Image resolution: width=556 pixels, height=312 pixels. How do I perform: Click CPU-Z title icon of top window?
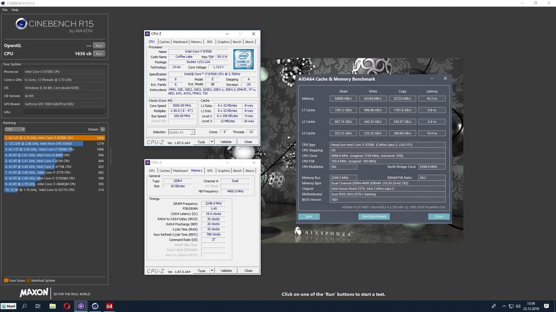148,34
